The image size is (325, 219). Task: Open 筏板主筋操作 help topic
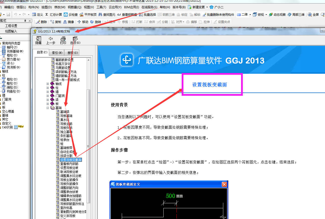coord(69,180)
